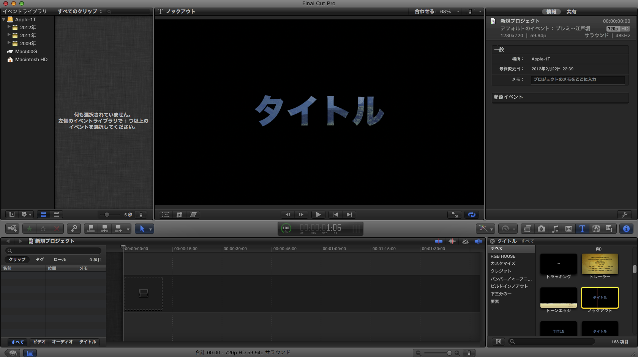Filter timeline index by タイトル
The image size is (638, 357).
point(88,342)
